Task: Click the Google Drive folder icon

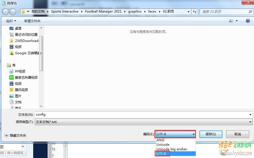Action: coord(12,53)
